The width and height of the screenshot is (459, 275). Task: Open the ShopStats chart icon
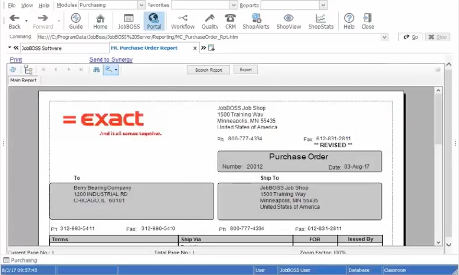point(321,21)
